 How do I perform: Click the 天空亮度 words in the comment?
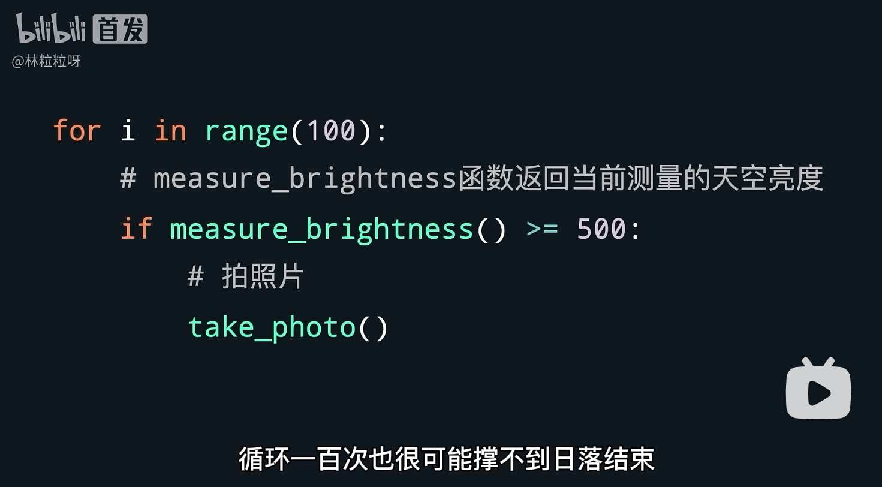(767, 179)
